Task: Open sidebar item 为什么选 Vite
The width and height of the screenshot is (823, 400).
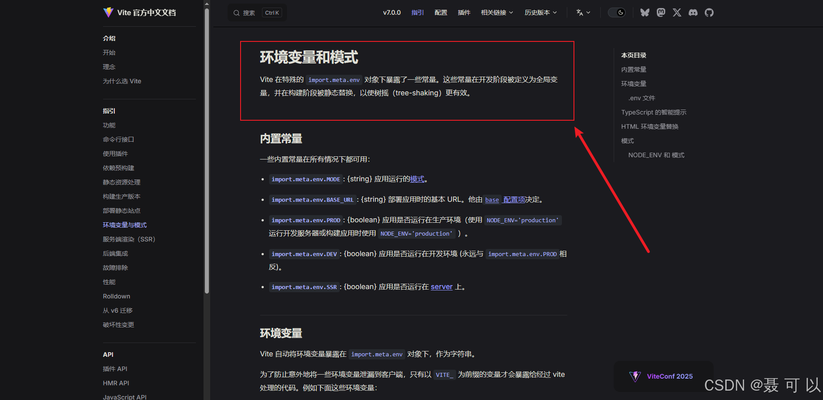Action: pos(122,81)
